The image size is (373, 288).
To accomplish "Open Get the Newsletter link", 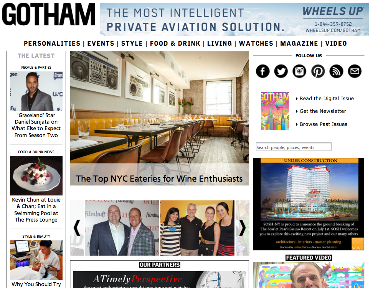I will pos(323,111).
